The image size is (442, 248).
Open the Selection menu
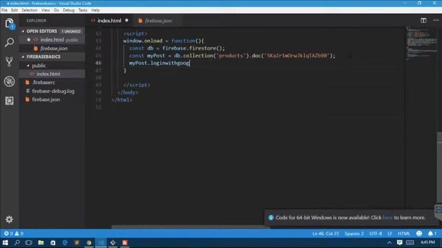coord(30,10)
